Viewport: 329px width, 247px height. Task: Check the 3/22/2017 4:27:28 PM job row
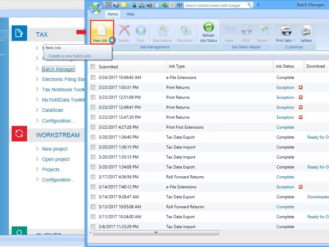tap(93, 127)
